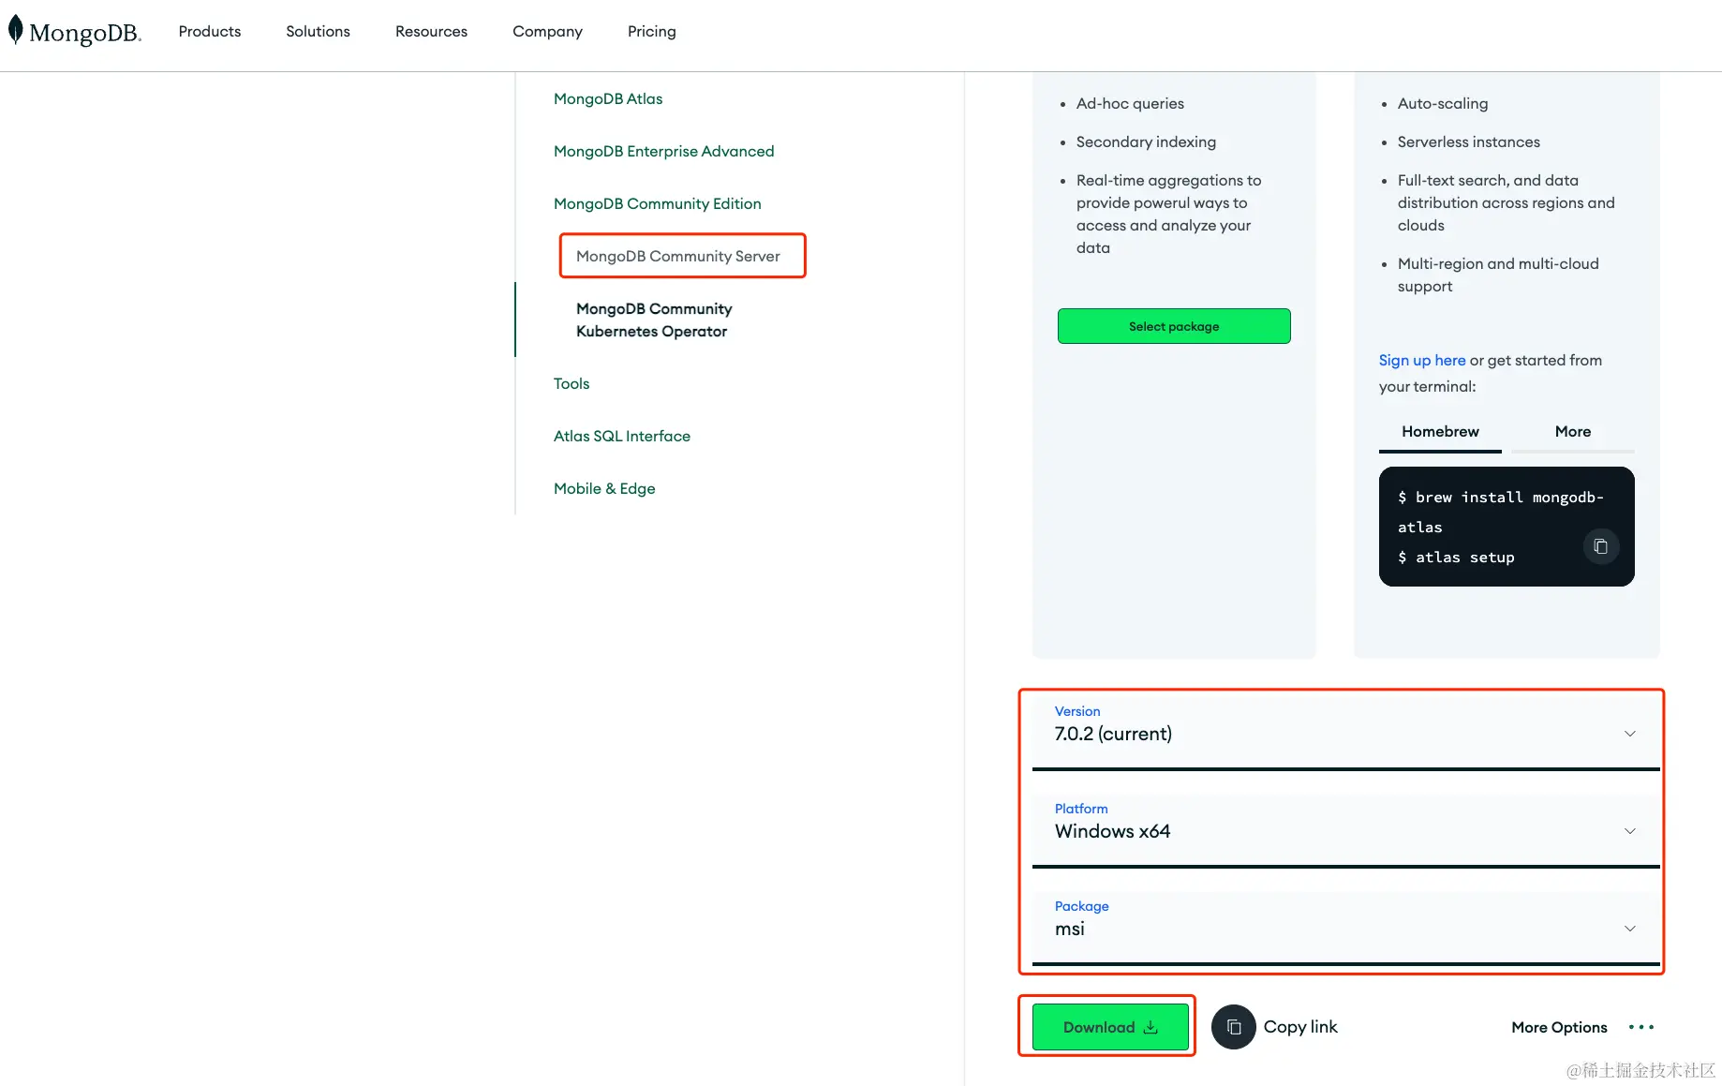The height and width of the screenshot is (1086, 1722).
Task: Open the Company menu
Action: click(x=547, y=31)
